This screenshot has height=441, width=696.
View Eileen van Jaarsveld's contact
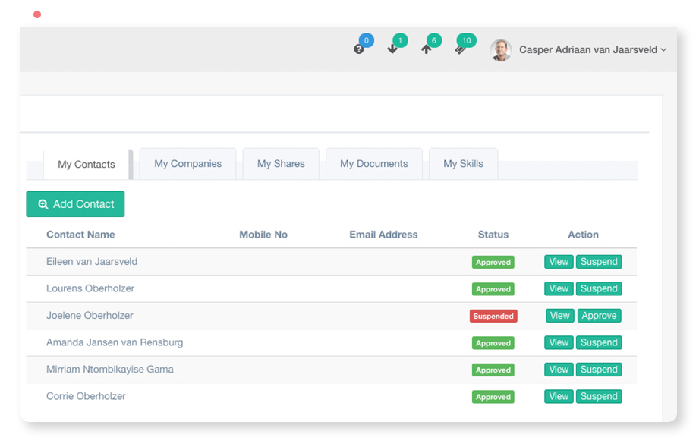pos(559,262)
